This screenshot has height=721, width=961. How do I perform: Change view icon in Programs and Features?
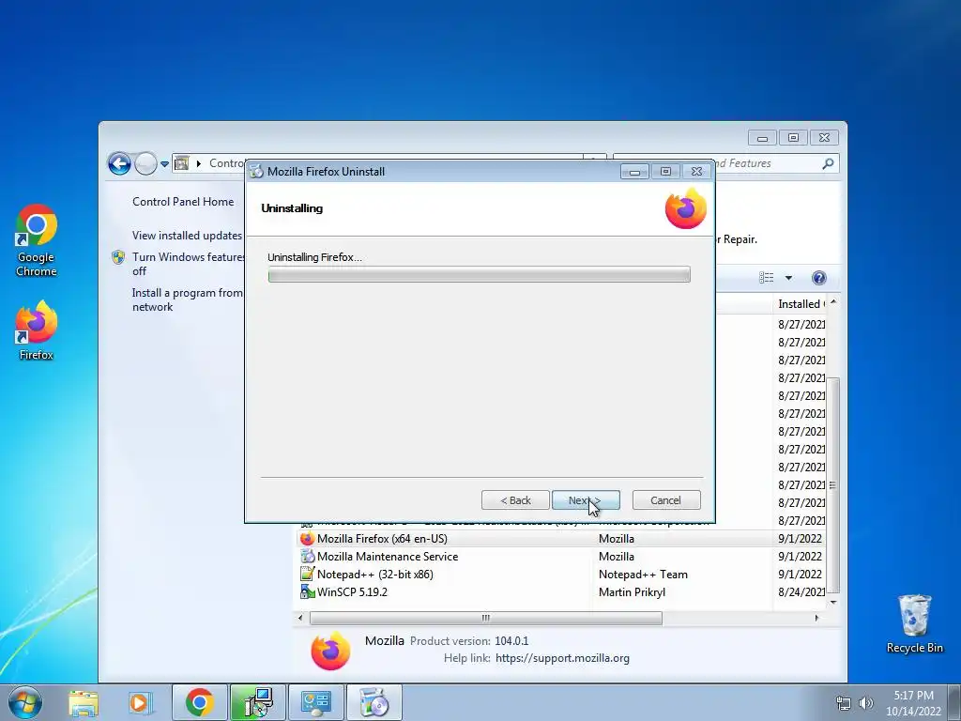766,278
